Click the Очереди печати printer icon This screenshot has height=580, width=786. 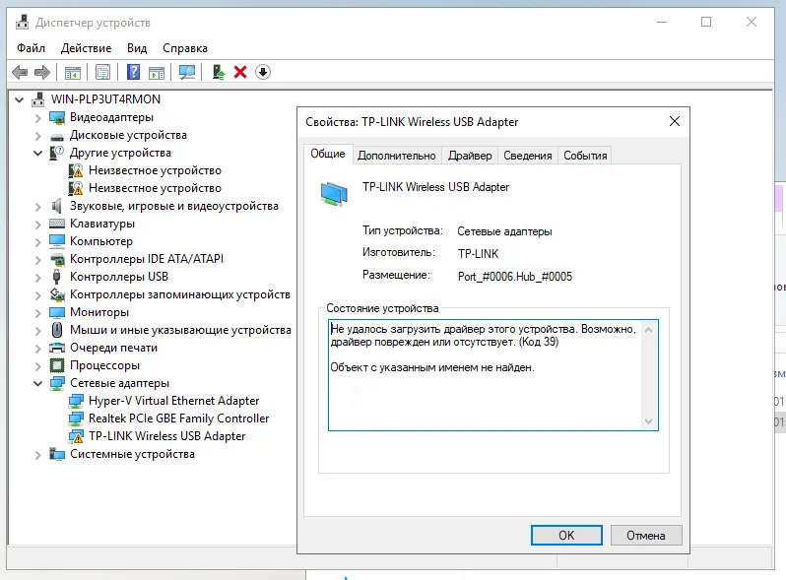click(57, 348)
